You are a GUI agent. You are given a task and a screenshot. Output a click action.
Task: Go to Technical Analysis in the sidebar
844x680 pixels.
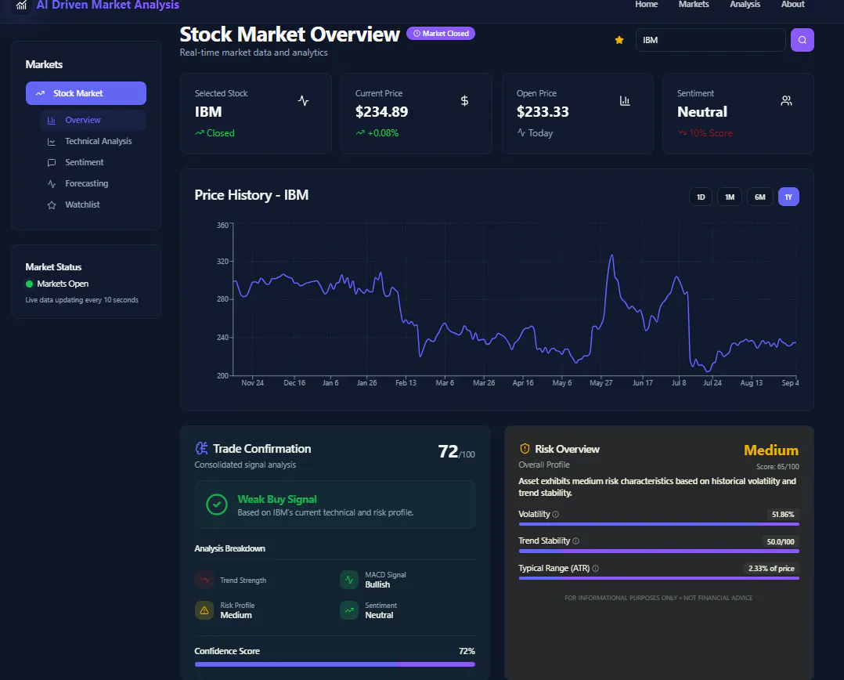[x=92, y=141]
